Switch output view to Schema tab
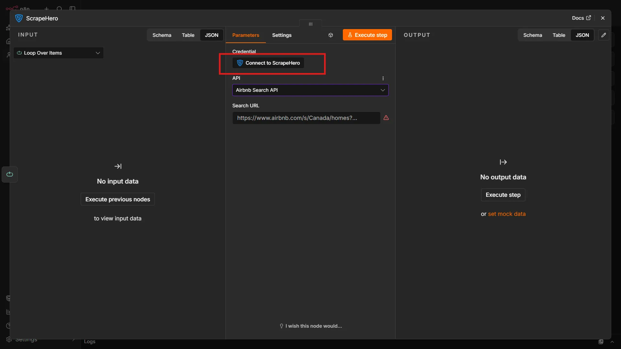Screen dimensions: 621x349 [533, 35]
